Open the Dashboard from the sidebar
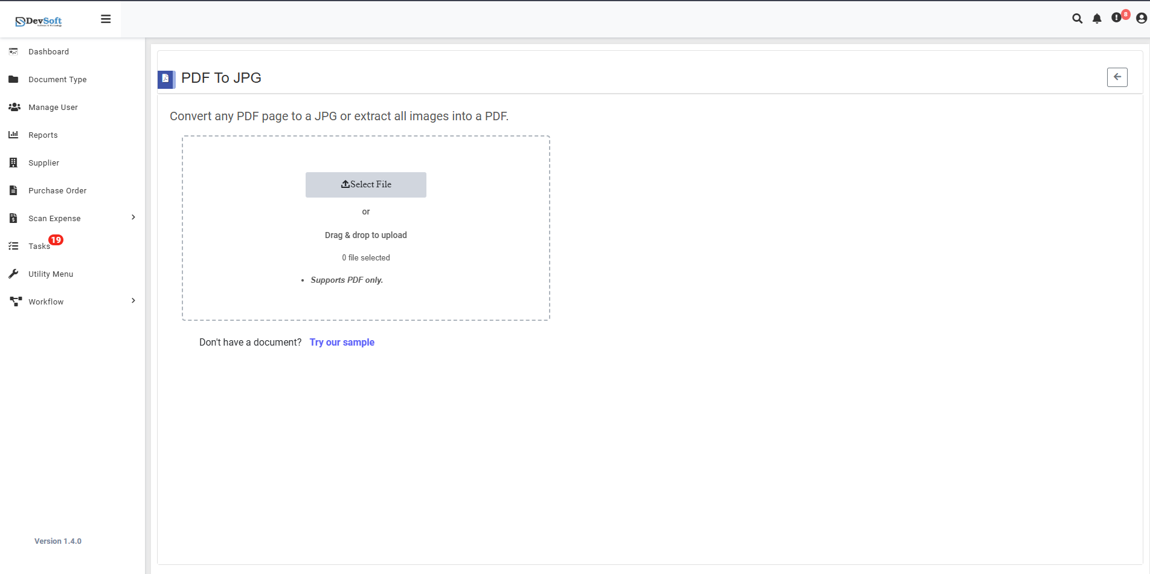 (x=49, y=51)
